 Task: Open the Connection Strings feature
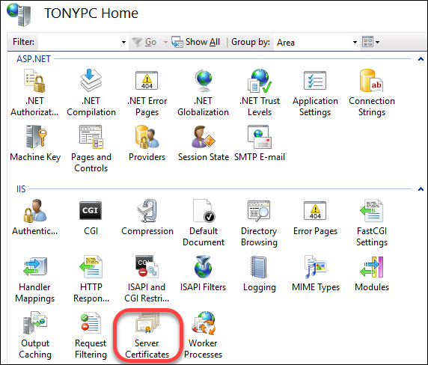tap(372, 93)
